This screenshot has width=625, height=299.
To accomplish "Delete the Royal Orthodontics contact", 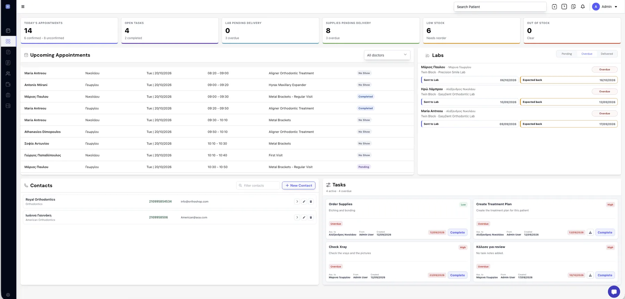I will point(311,201).
